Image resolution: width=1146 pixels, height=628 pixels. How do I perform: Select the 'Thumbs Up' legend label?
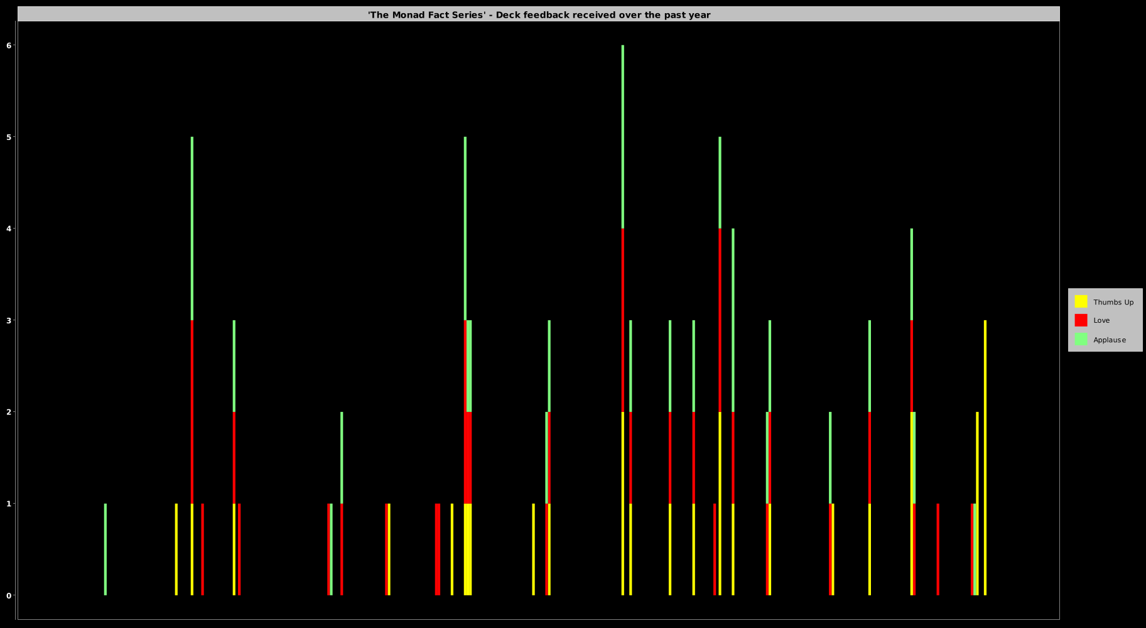[x=1113, y=302]
